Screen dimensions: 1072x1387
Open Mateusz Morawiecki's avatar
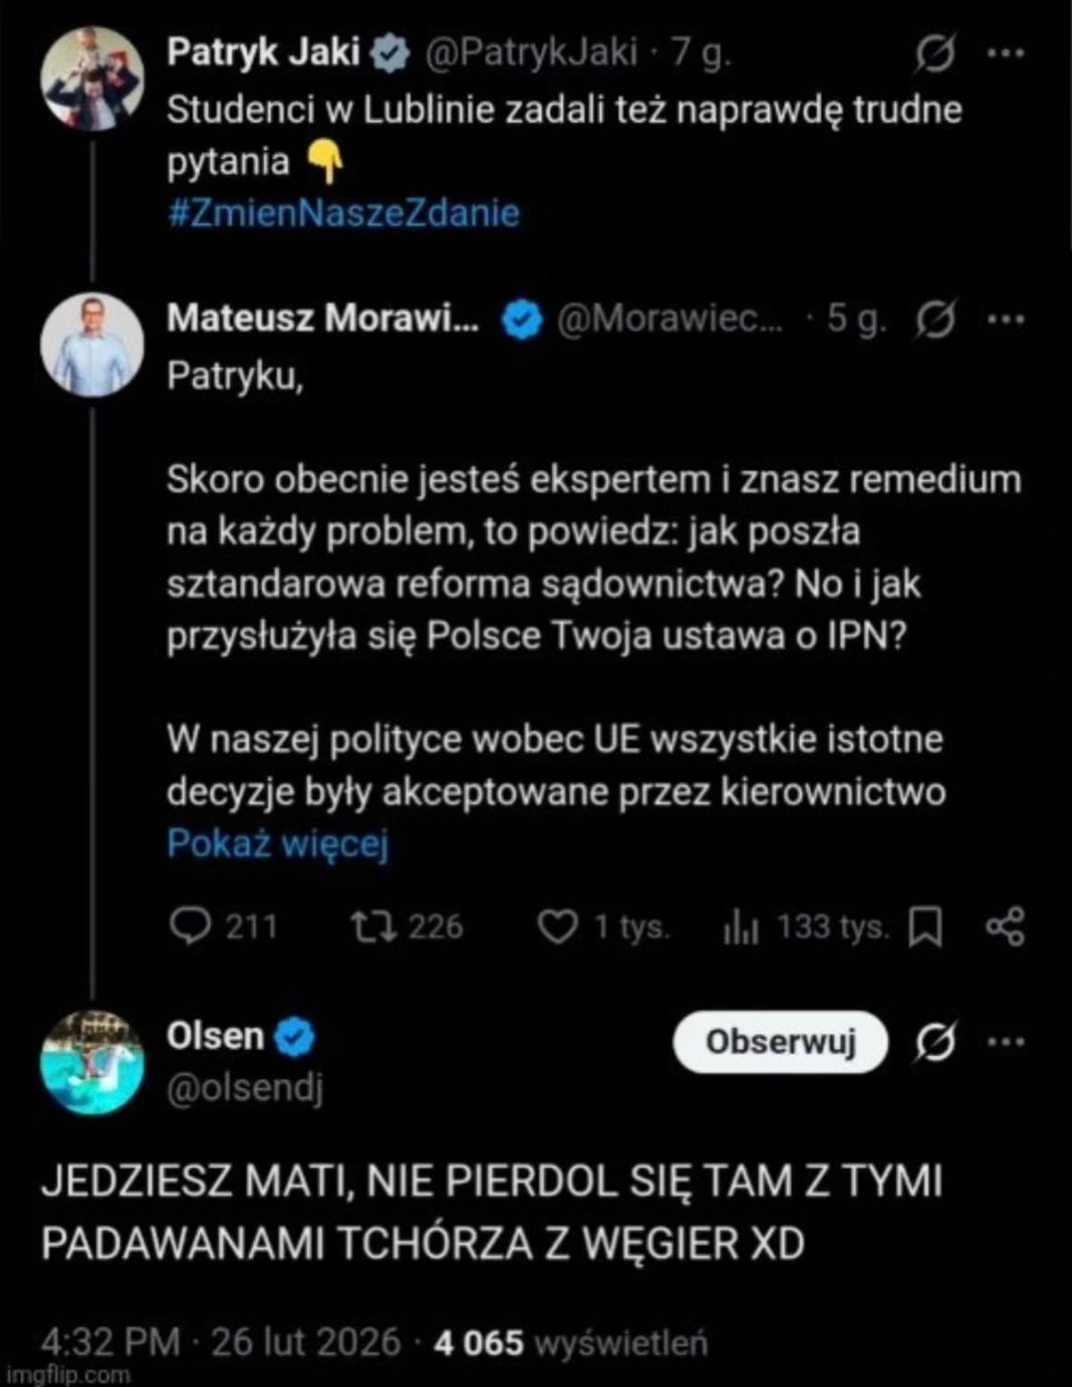(92, 344)
